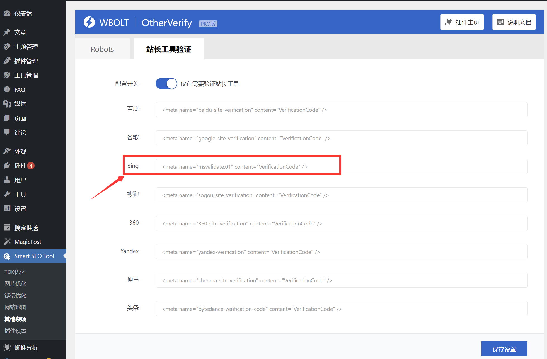
Task: Toggle the 配置开关 switch off
Action: 166,83
